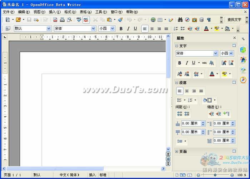
Task: Click the horizontal scrollbar right arrow
Action: [x=163, y=169]
